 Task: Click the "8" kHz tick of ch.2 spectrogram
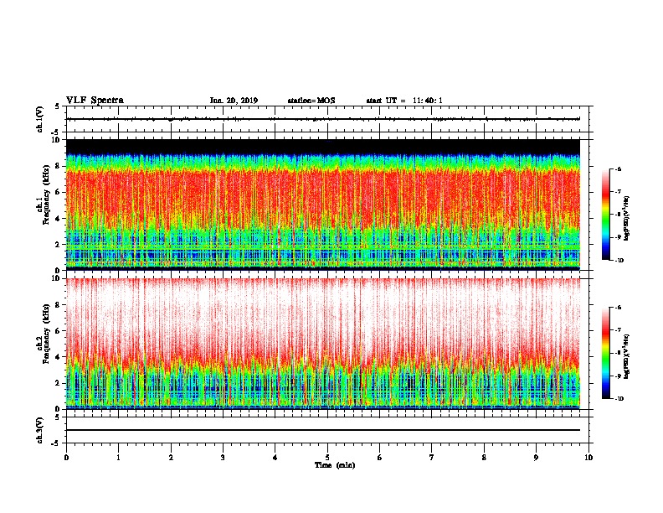pyautogui.click(x=59, y=305)
